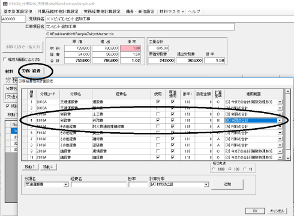The height and width of the screenshot is (216, 294).
Task: Click the 材料マスタで一括入力 button
Action: click(x=23, y=47)
